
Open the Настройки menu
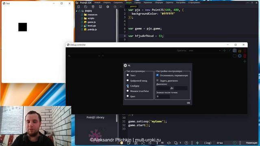181,3
